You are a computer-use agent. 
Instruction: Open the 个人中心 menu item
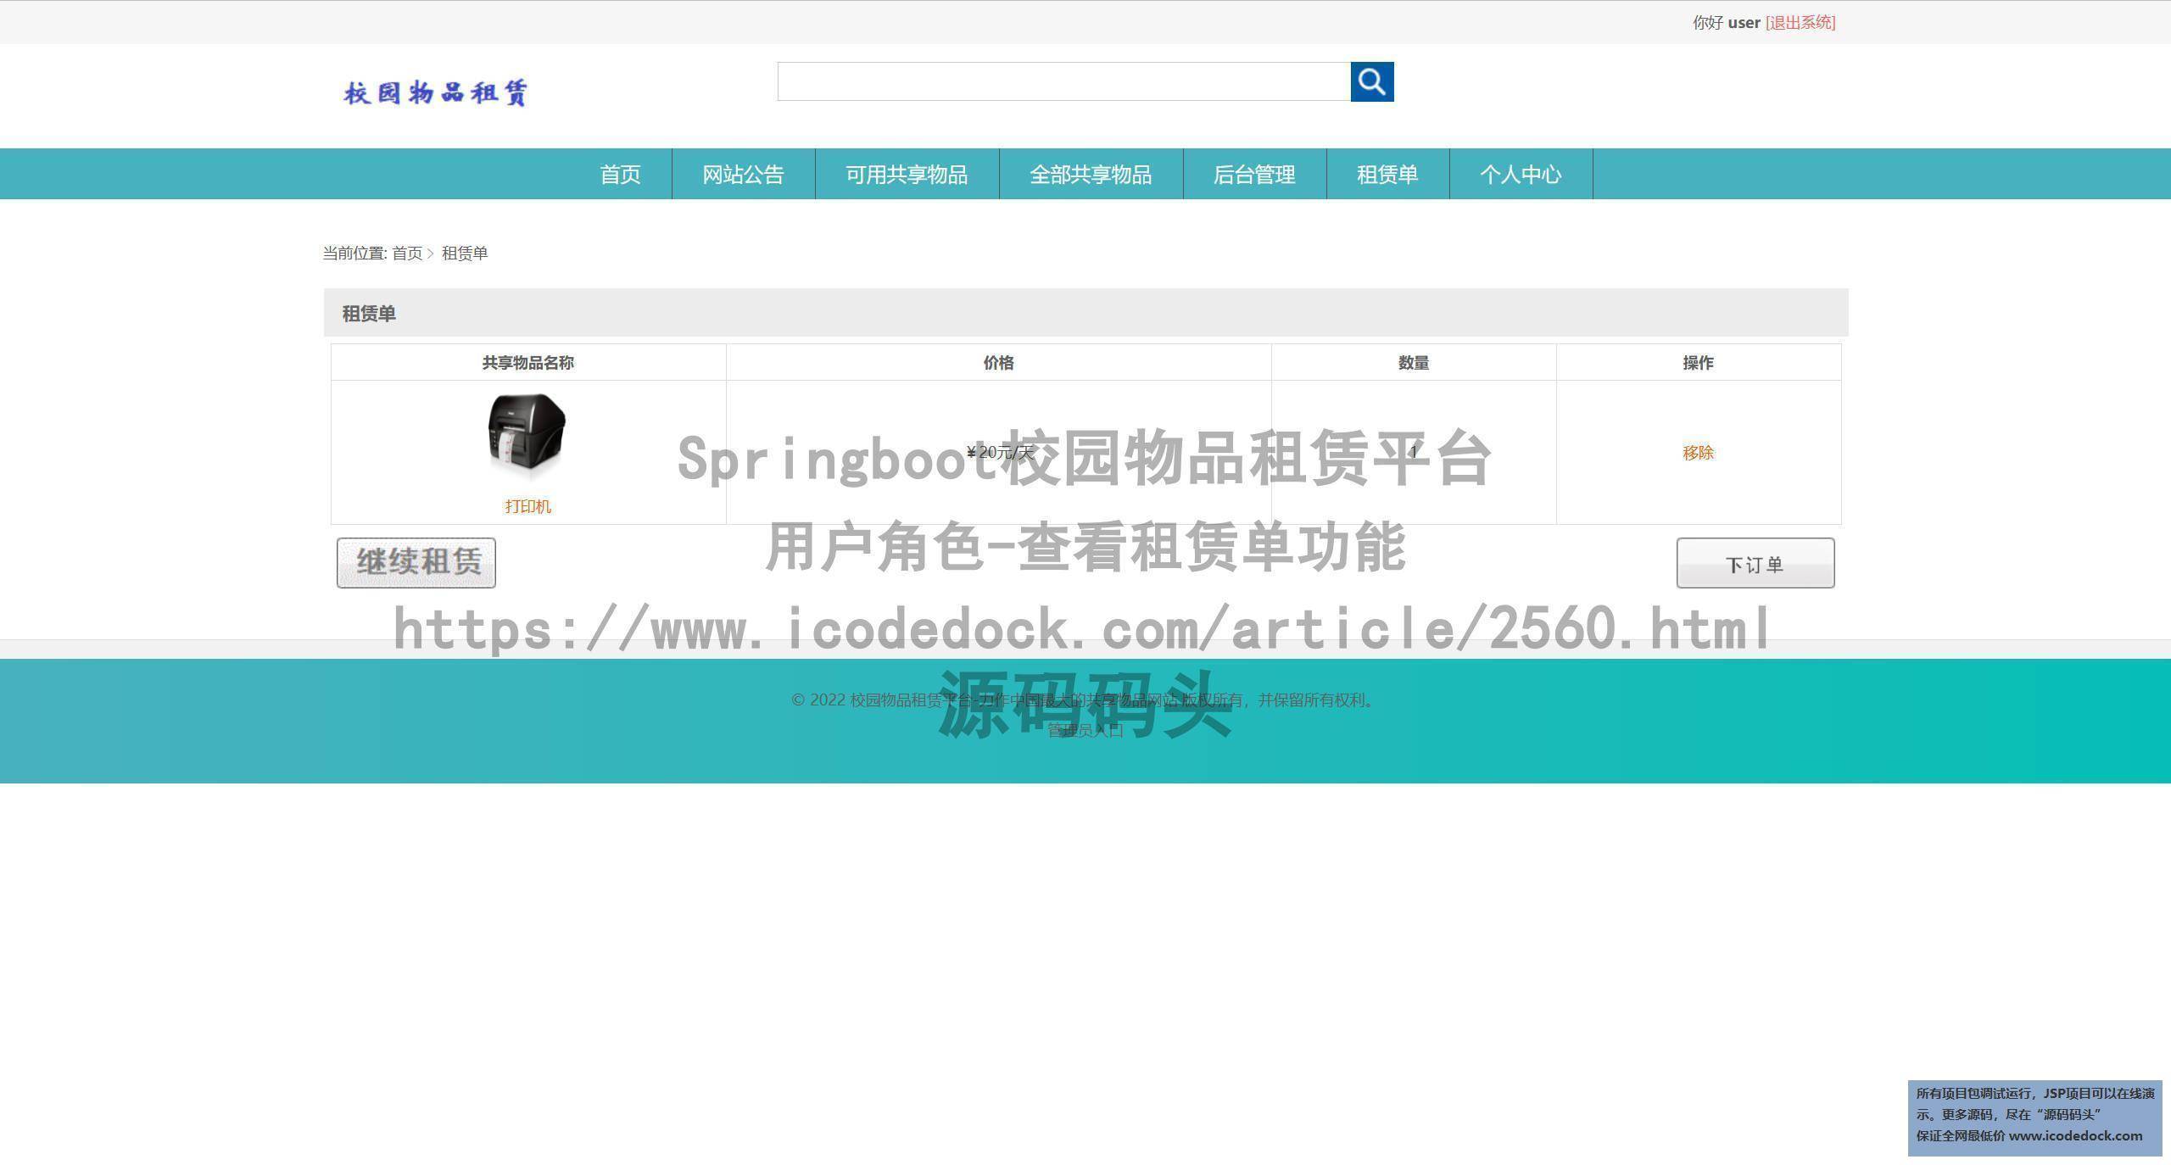1521,175
